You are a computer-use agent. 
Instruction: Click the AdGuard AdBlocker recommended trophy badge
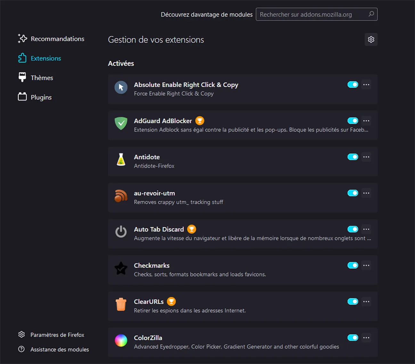200,120
